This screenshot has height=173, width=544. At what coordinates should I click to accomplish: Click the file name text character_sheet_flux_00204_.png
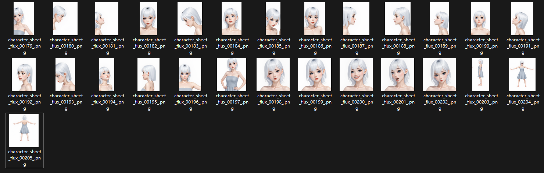click(523, 102)
